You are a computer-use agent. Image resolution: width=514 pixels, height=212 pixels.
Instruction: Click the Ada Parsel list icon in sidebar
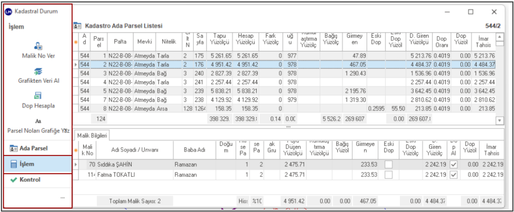[13, 148]
